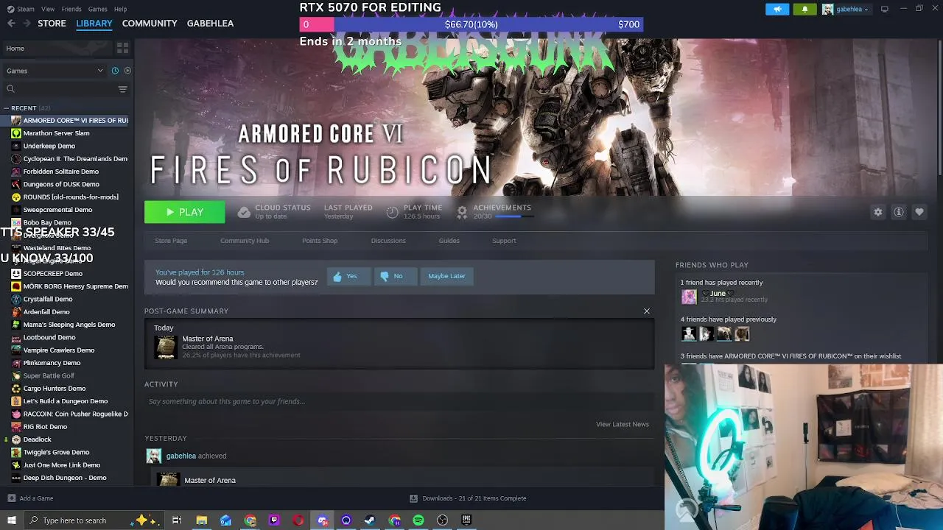The image size is (943, 530).
Task: Select Dungeons of DUSK Demo
Action: click(61, 184)
